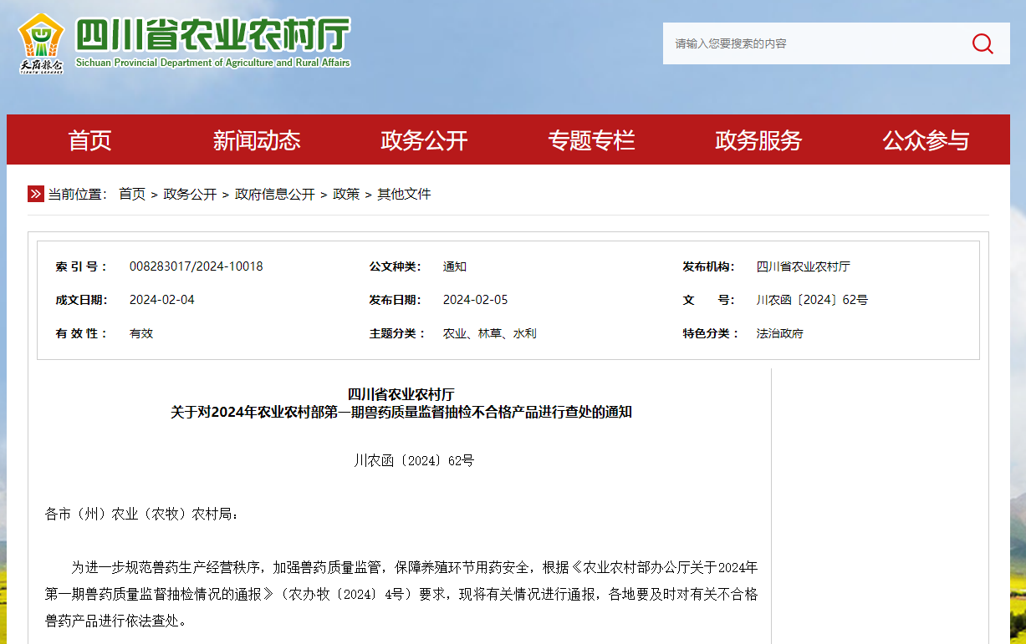Click the 政策 breadcrumb link

point(346,194)
